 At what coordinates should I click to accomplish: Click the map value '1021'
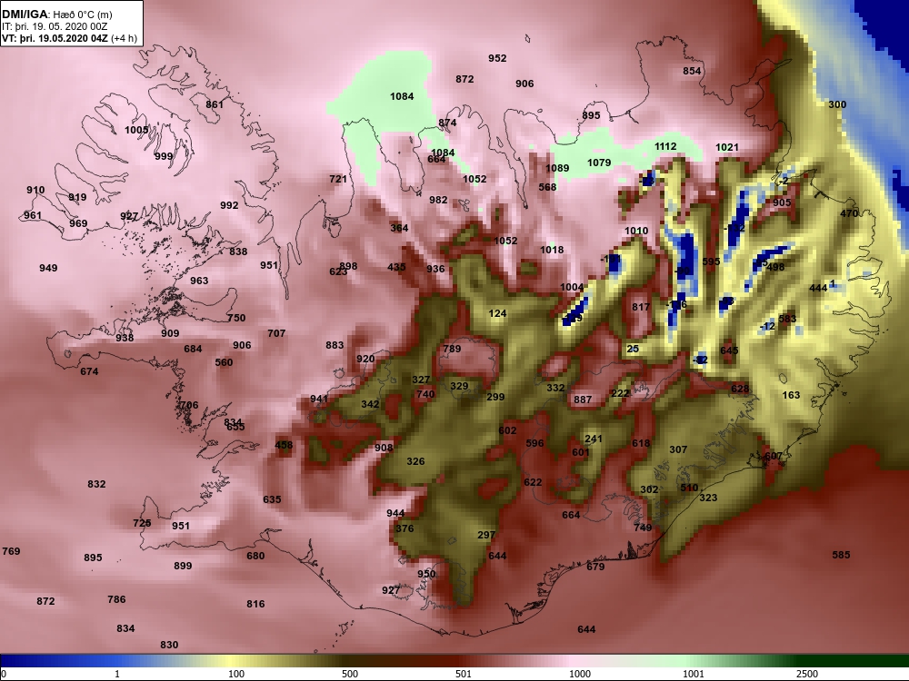727,148
